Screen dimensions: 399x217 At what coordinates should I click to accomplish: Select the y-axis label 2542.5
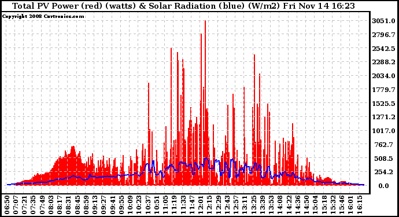[383, 49]
